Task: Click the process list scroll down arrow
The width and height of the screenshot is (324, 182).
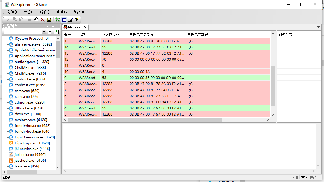Action: tap(58, 167)
